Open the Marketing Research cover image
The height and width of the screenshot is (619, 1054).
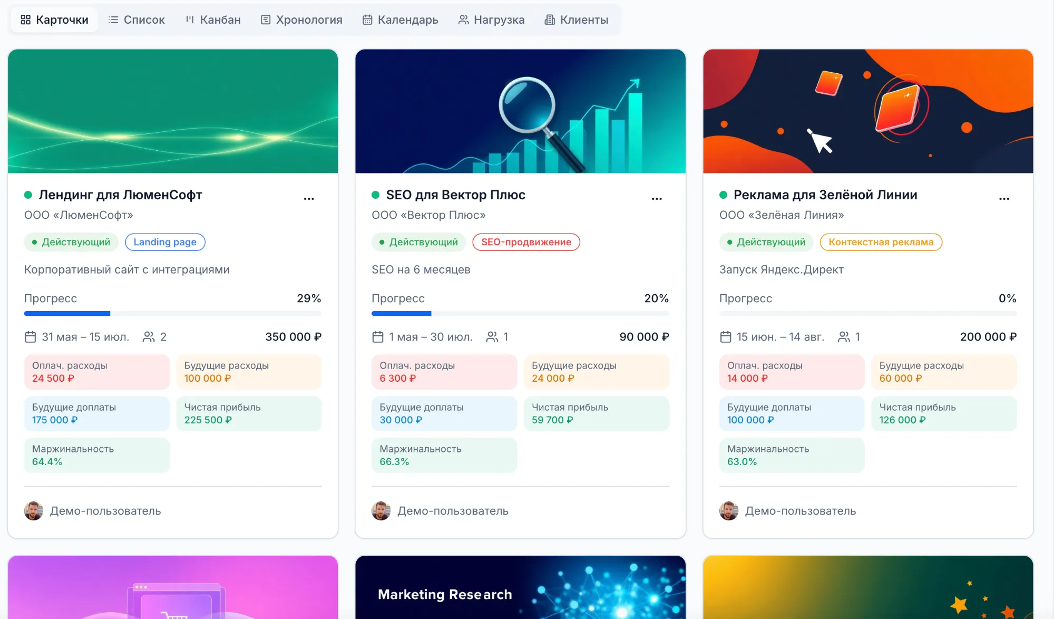520,587
